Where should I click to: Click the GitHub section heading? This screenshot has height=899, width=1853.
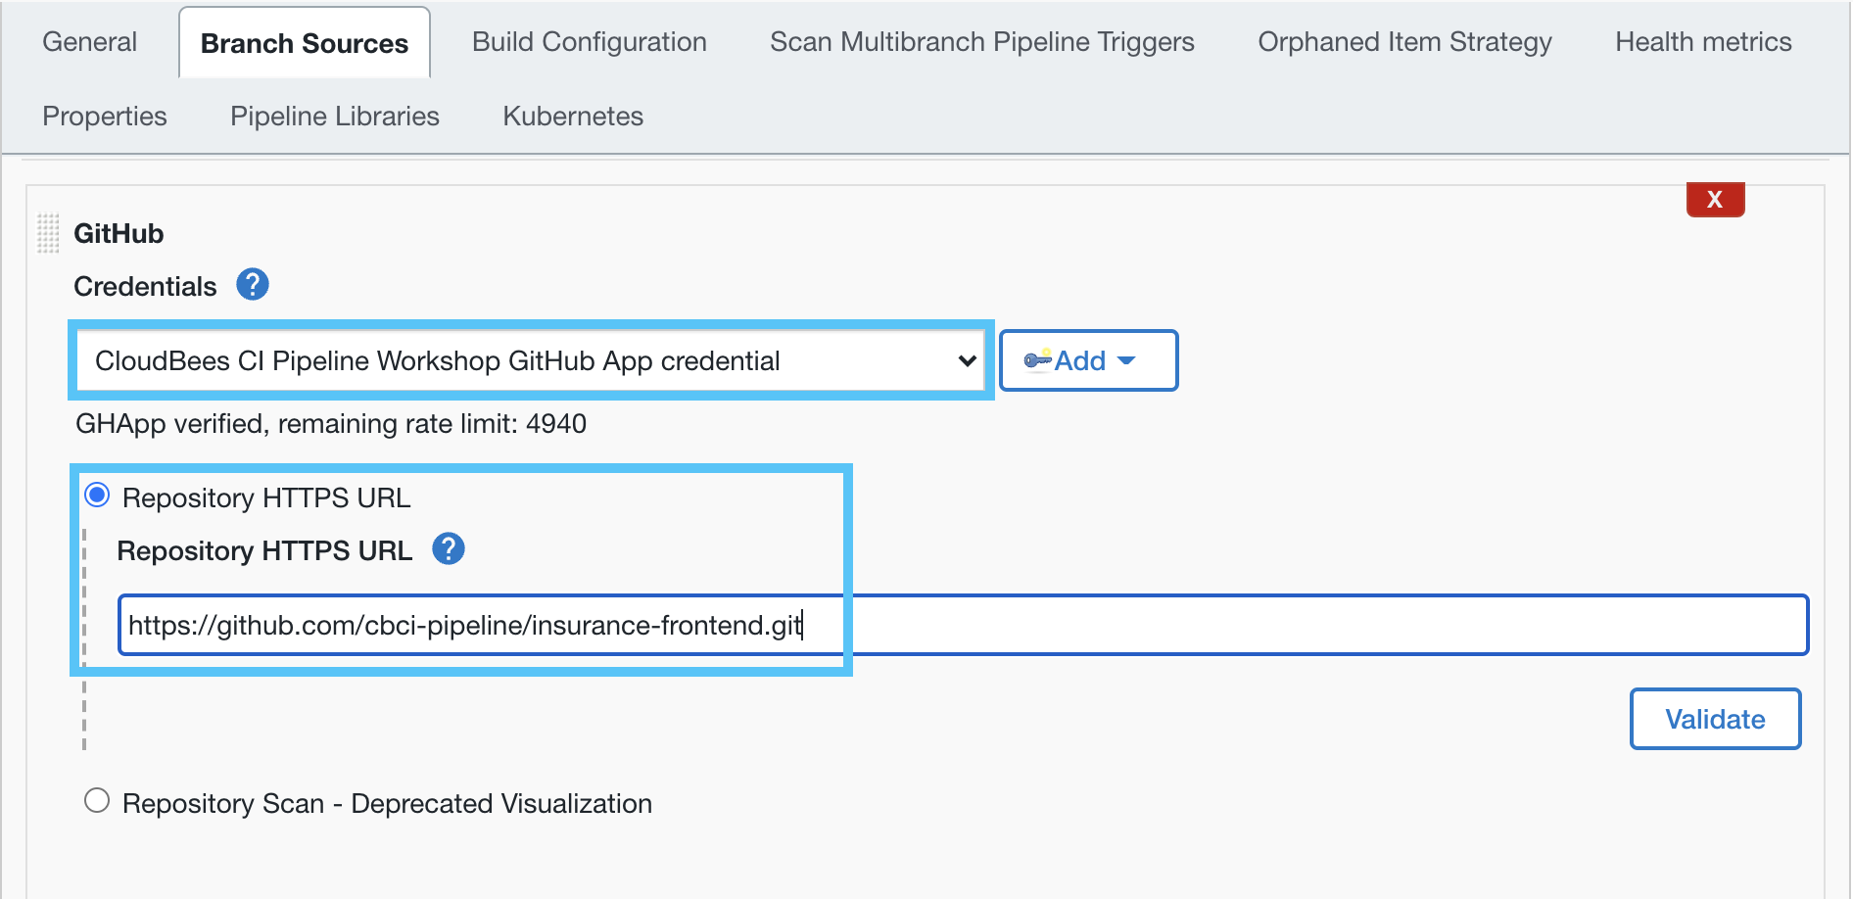pyautogui.click(x=119, y=233)
